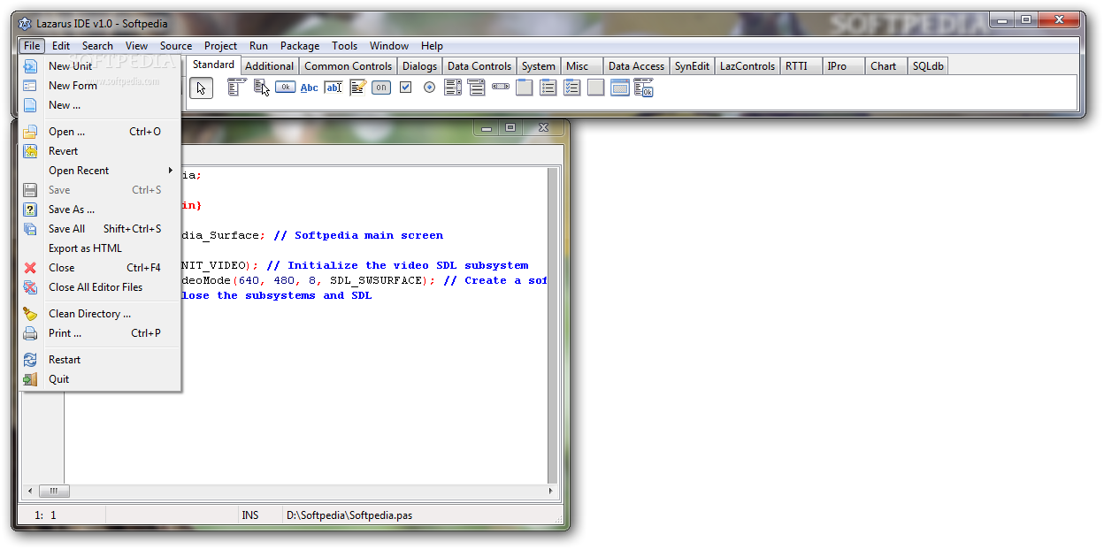This screenshot has width=1104, height=549.
Task: Click the D:\Softpedia\Softpedia.pas status bar path
Action: (x=349, y=515)
